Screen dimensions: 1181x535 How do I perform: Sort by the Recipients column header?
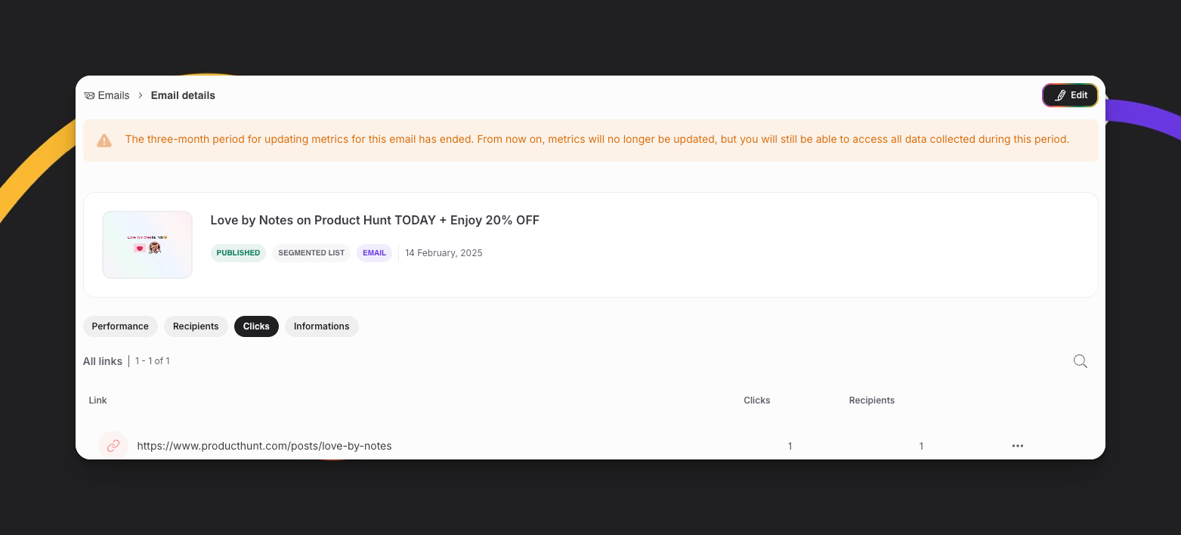tap(871, 400)
